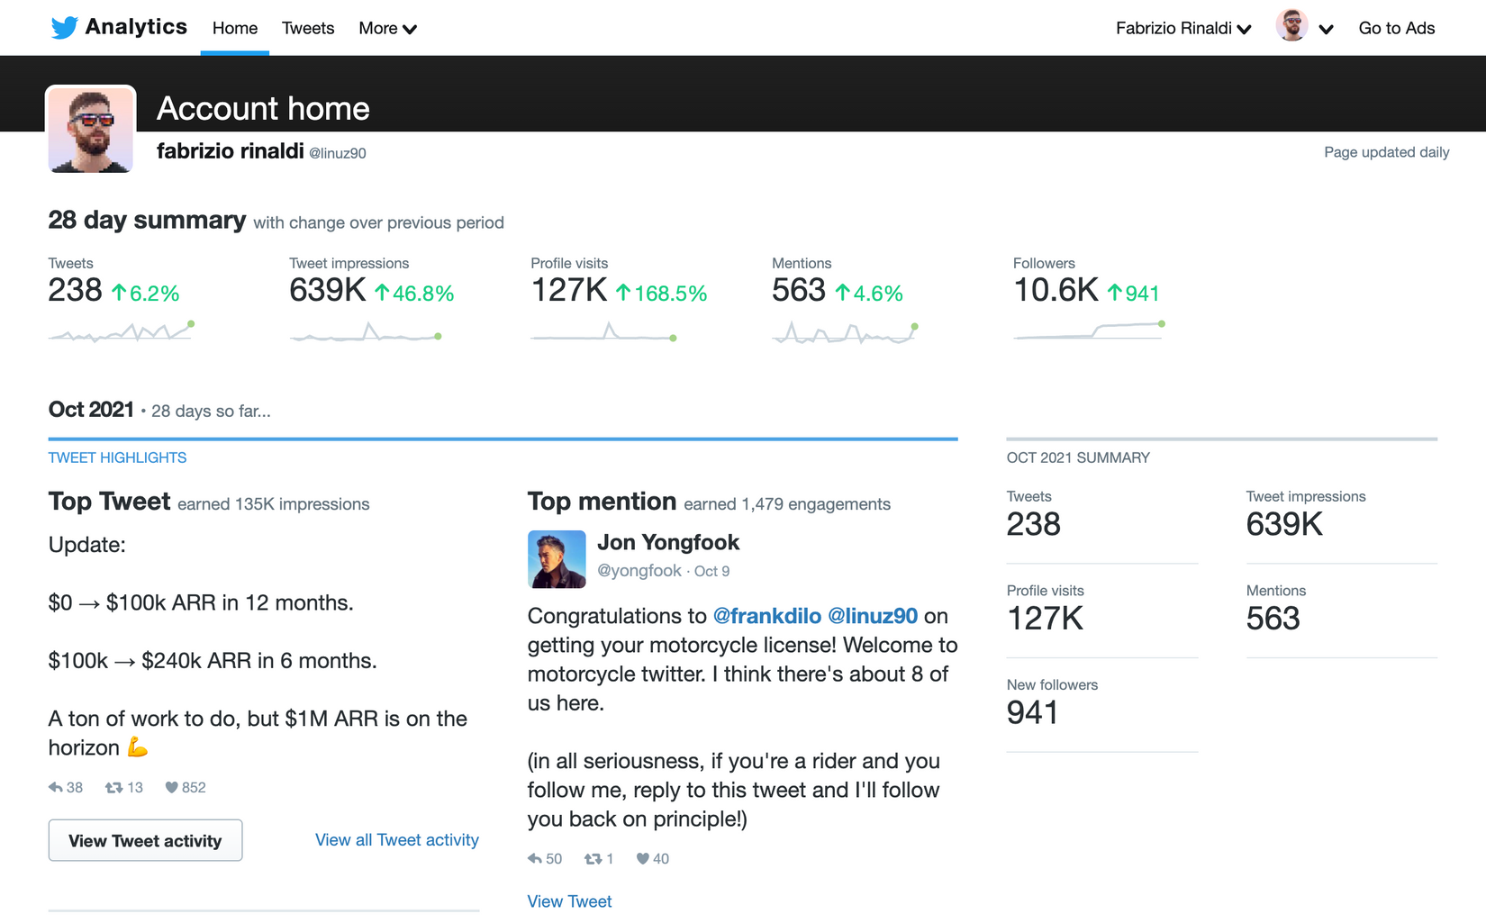Screen dimensions: 1486x923
Task: Click the reply icon on Jon Yongfook's mention
Action: pyautogui.click(x=534, y=858)
